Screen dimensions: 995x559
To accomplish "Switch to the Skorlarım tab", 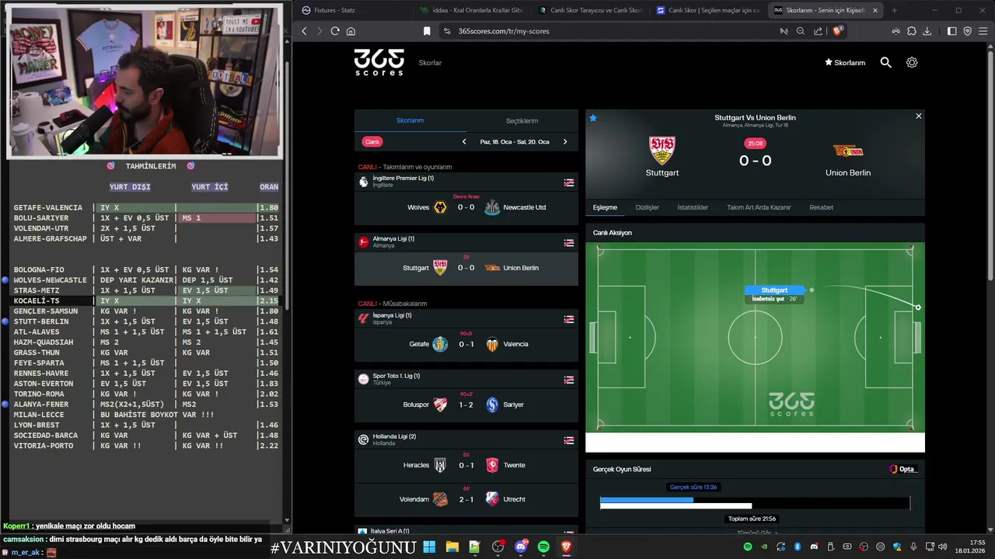I will pos(410,120).
